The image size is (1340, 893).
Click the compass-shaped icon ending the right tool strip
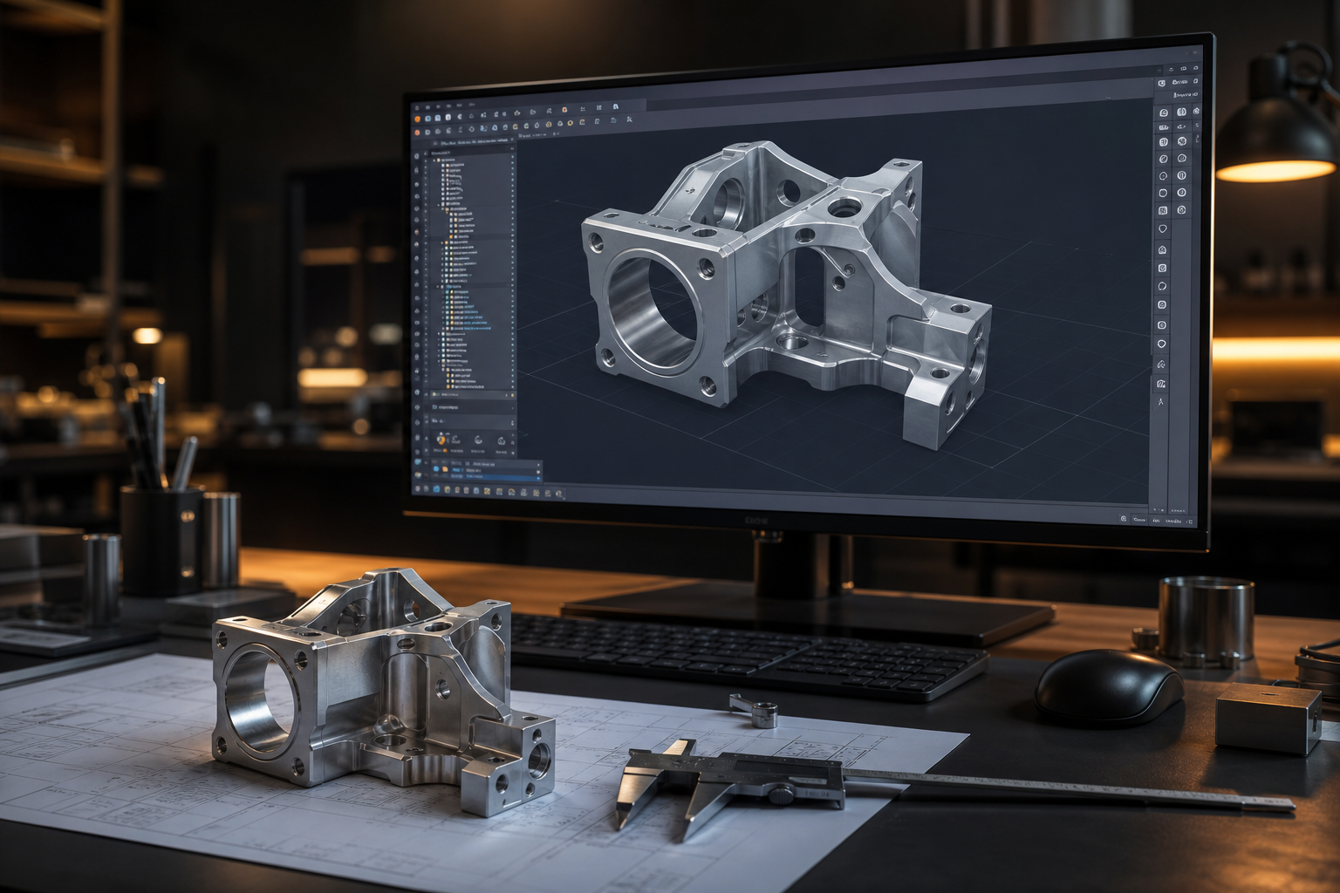1161,402
